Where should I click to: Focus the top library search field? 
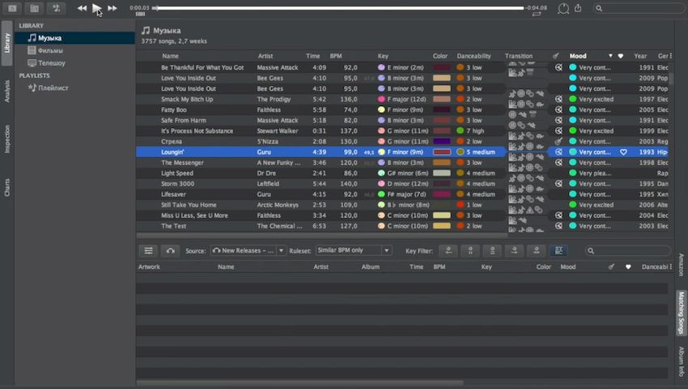point(639,8)
